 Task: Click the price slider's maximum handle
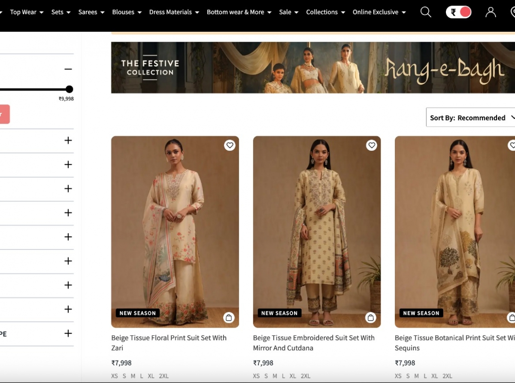69,89
